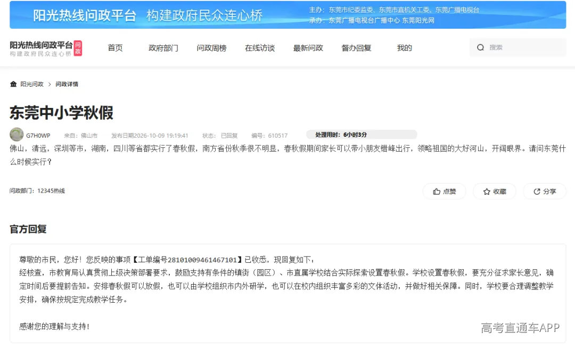Go to 问政周榜 in navigation
The width and height of the screenshot is (575, 349).
click(211, 48)
